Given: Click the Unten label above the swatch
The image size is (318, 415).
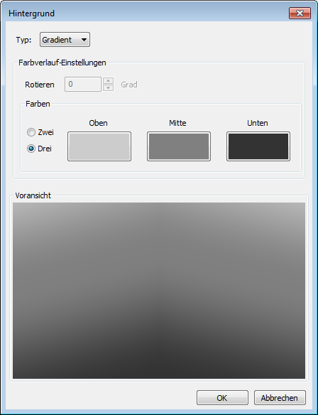Looking at the screenshot, I should point(258,123).
